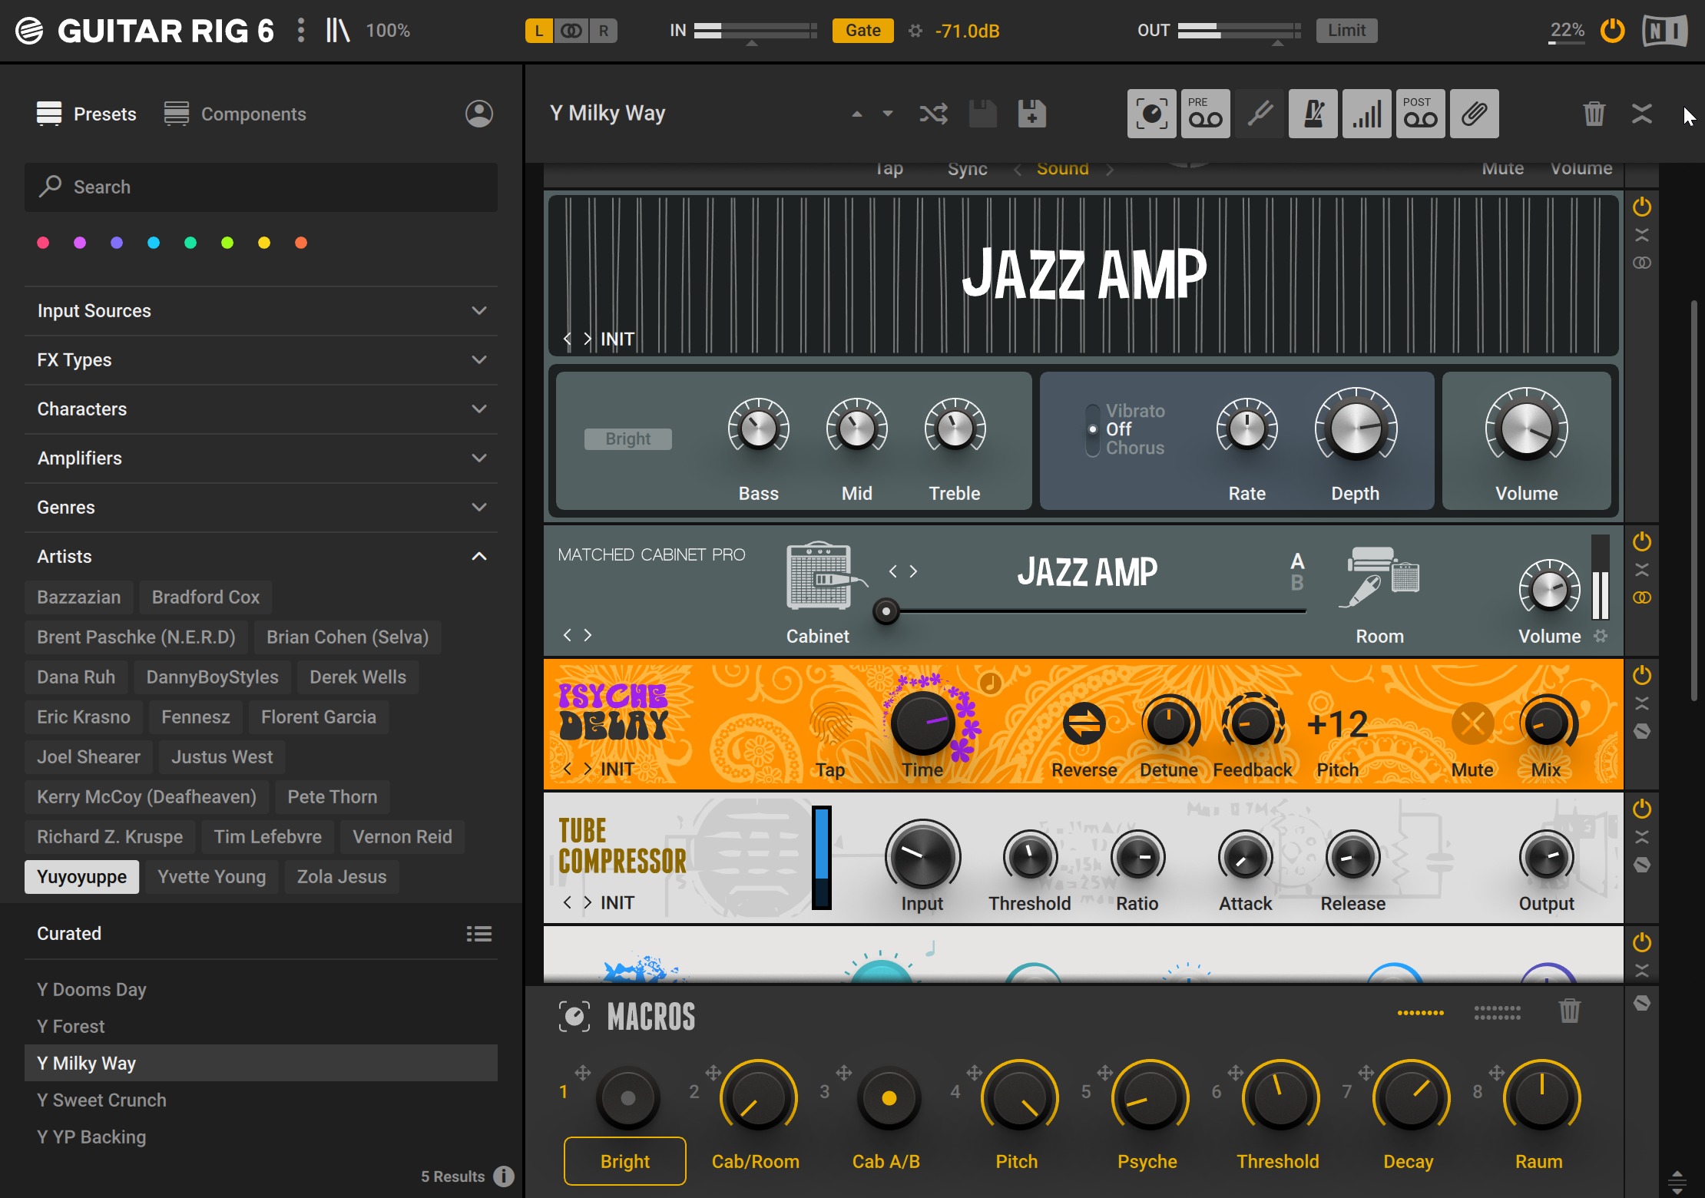Expand the Characters section
Image resolution: width=1705 pixels, height=1198 pixels.
click(261, 409)
